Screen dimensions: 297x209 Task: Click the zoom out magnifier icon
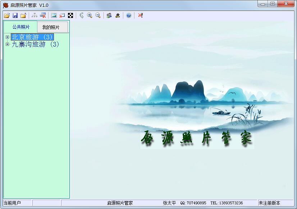pos(98,15)
